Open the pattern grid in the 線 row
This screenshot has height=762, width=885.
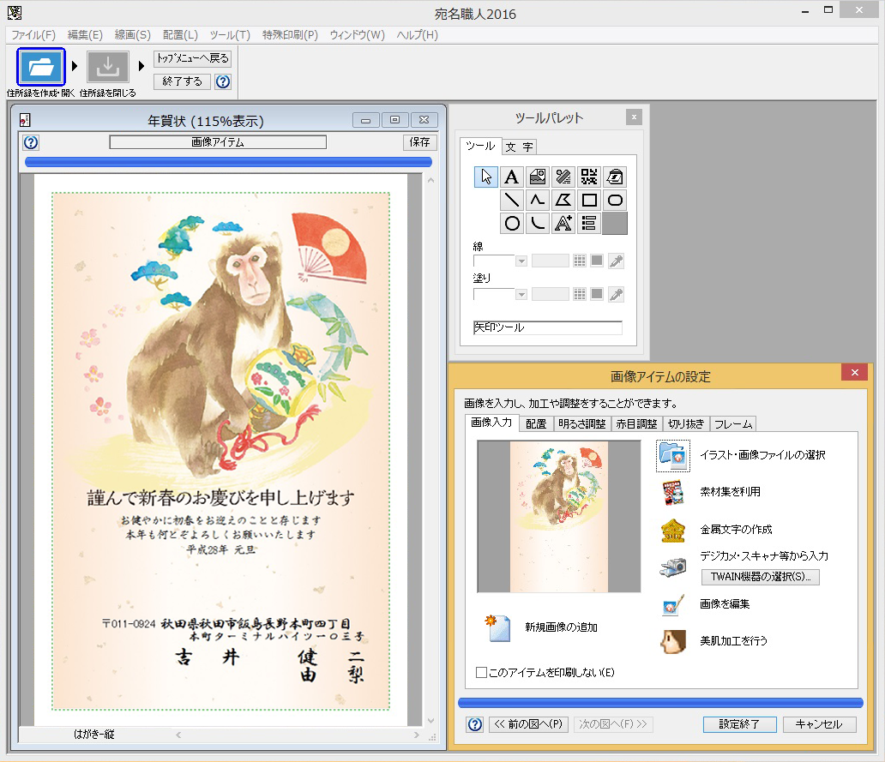click(x=580, y=261)
